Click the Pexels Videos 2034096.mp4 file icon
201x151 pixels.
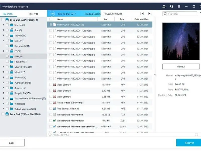(55, 103)
